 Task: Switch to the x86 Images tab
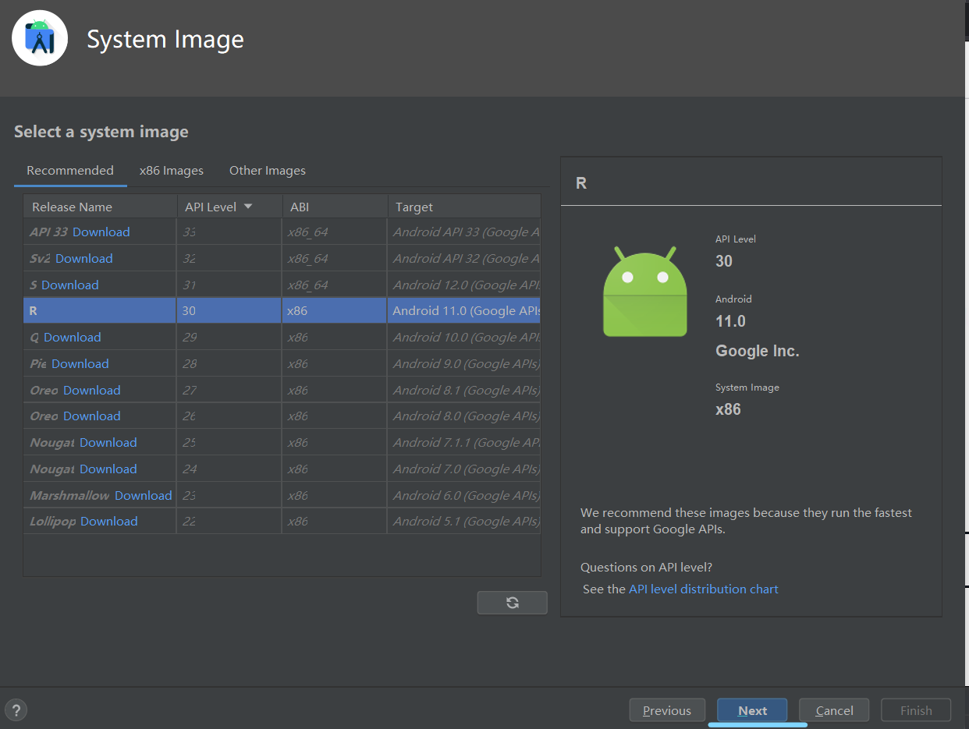(172, 170)
